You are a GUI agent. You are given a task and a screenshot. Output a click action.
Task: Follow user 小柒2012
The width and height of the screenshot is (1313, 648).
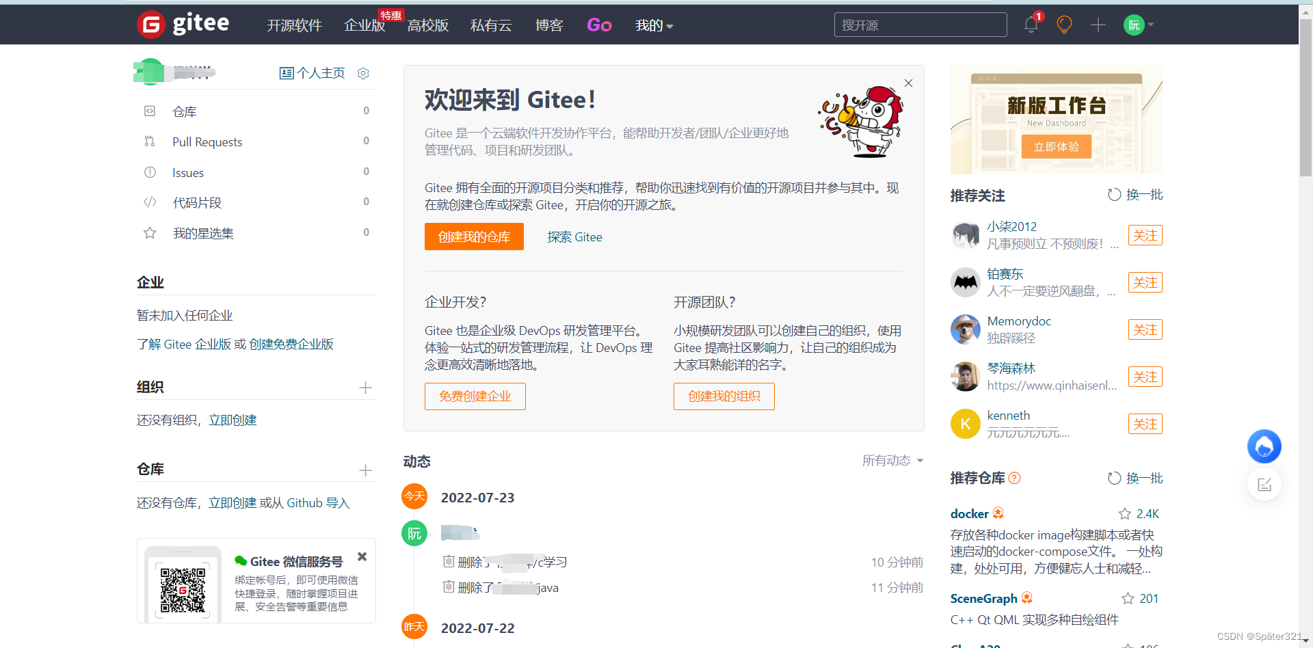point(1145,235)
